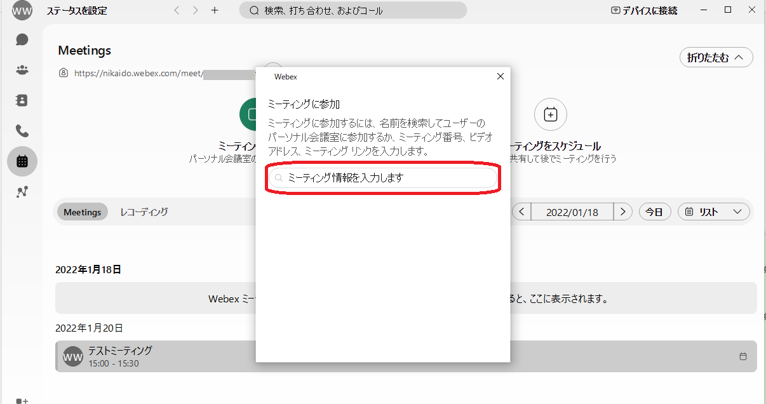Click the 今日 button
The width and height of the screenshot is (766, 404).
(655, 212)
